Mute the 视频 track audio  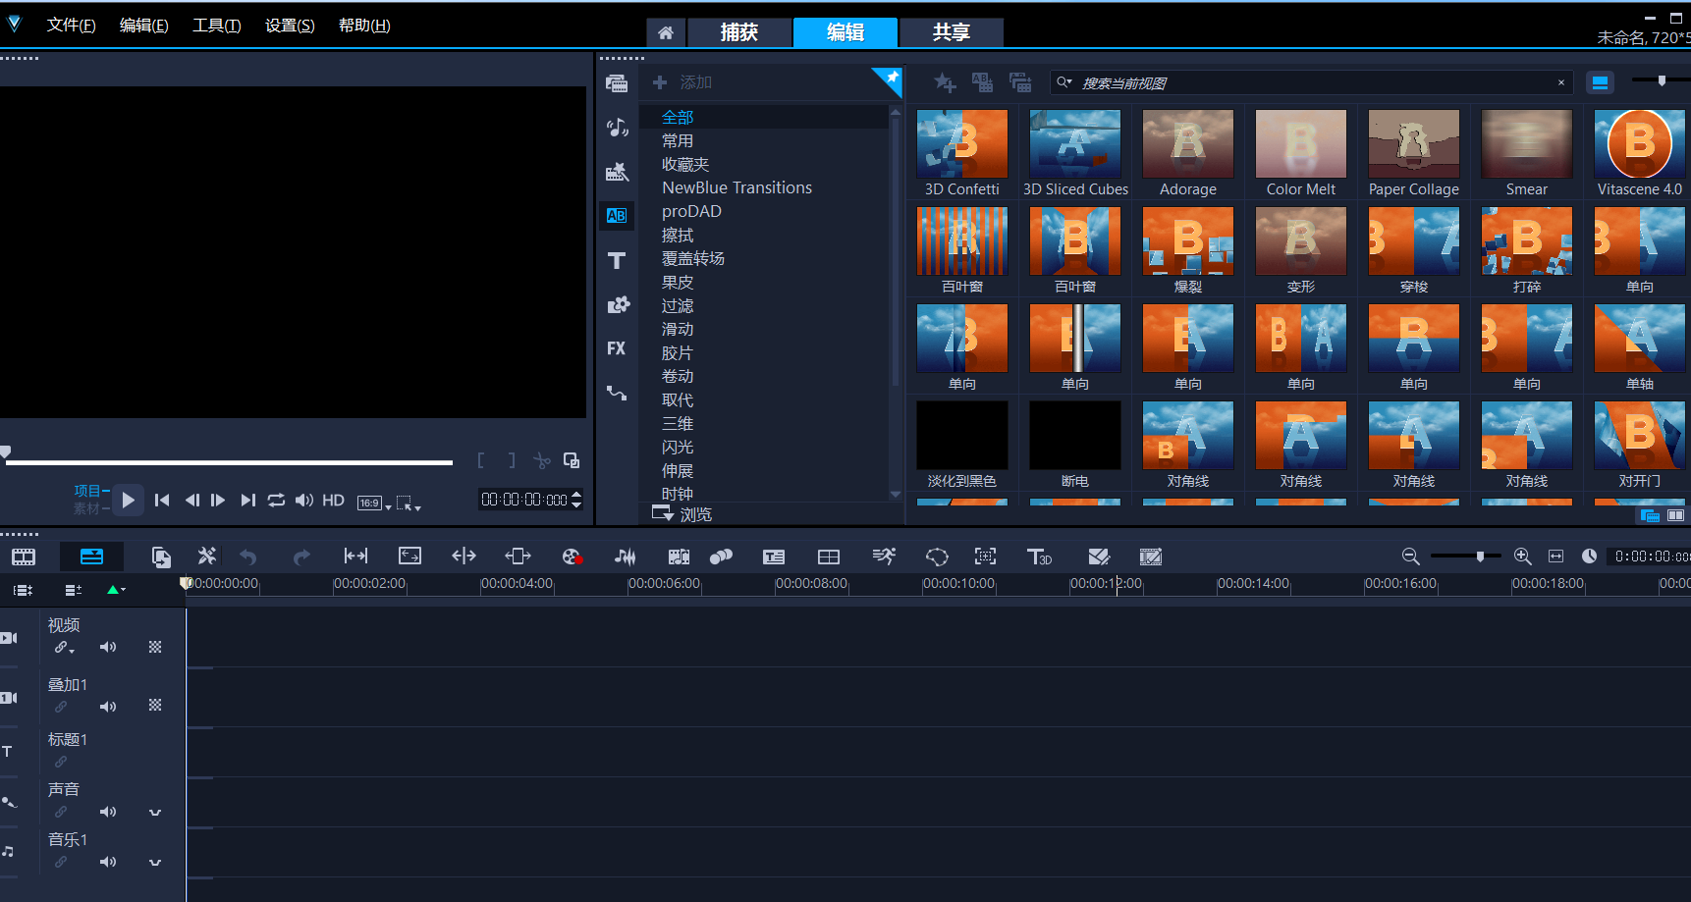(x=108, y=647)
